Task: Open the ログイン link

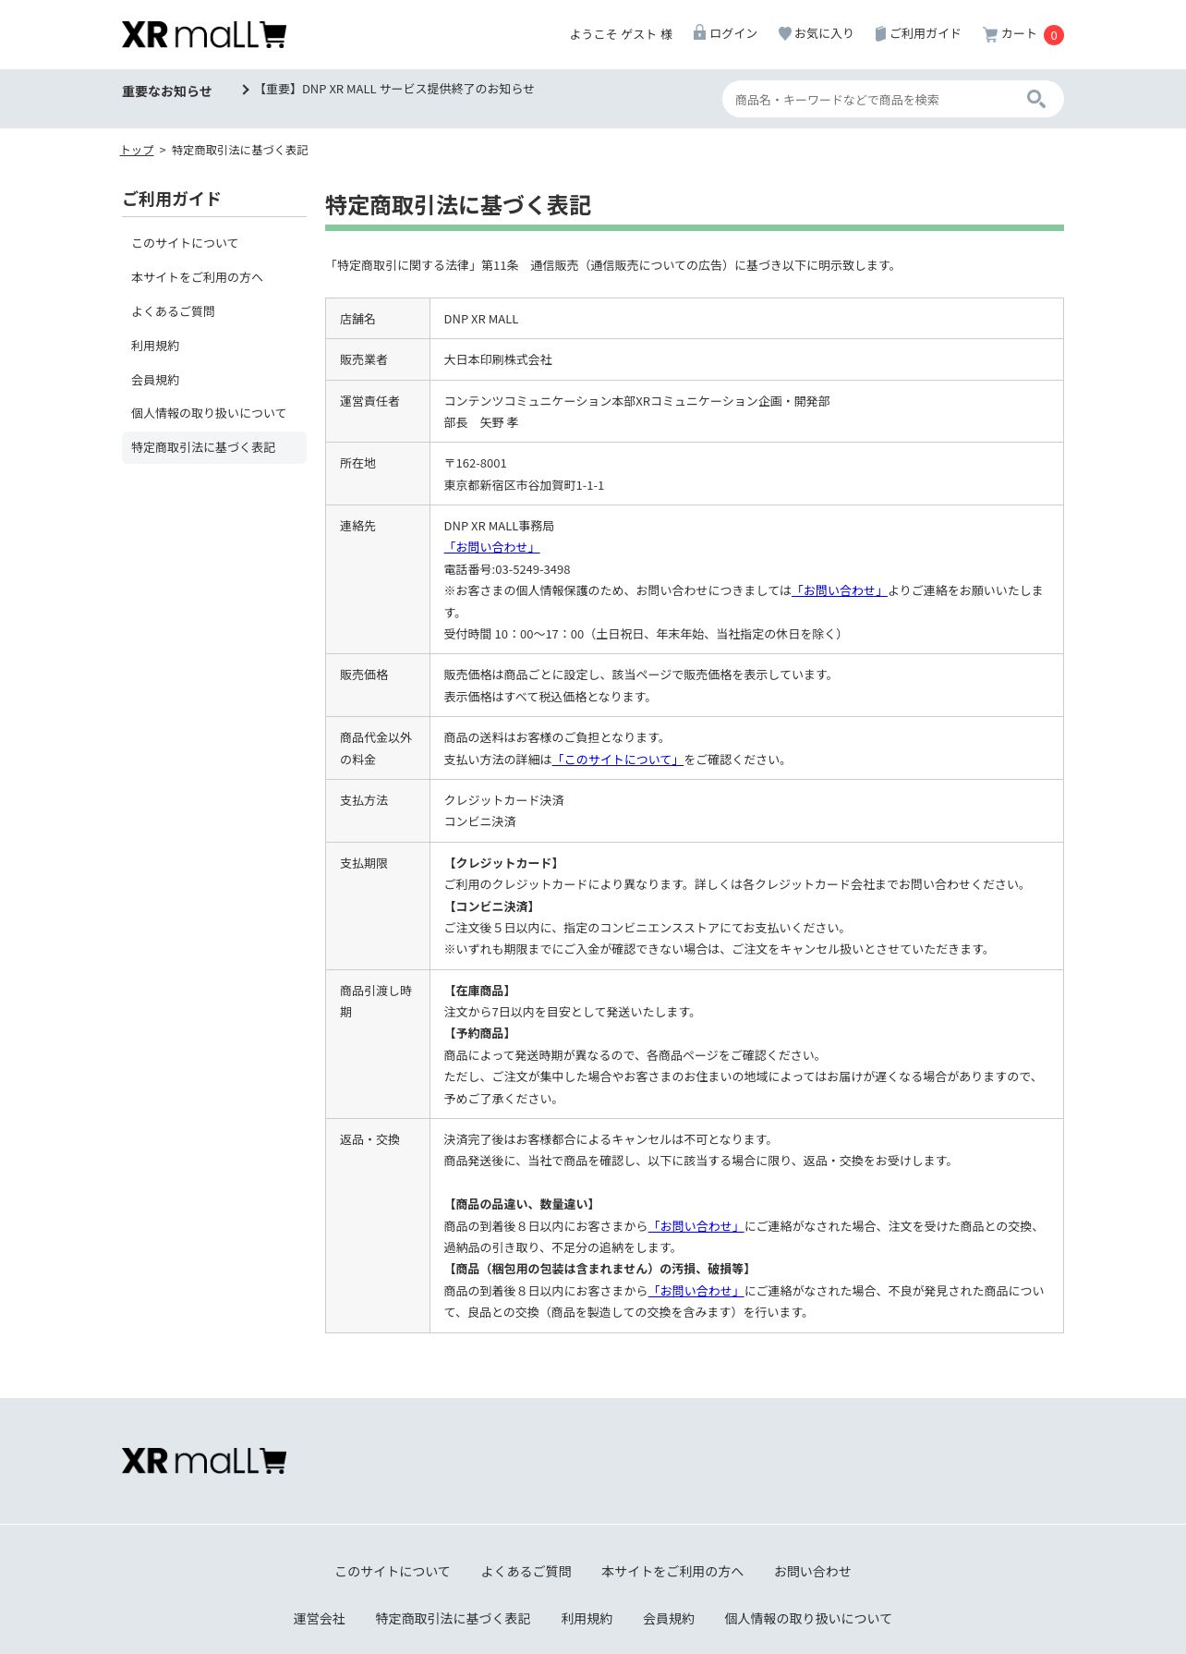Action: (733, 33)
